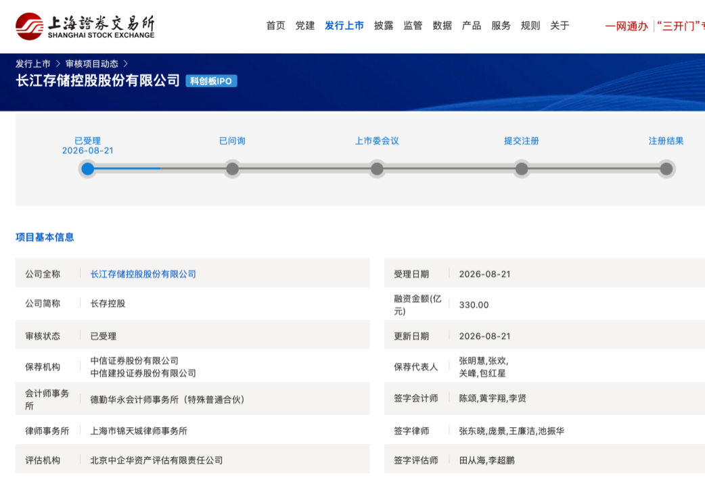Open the 首页 menu item
This screenshot has width=705, height=486.
[275, 26]
